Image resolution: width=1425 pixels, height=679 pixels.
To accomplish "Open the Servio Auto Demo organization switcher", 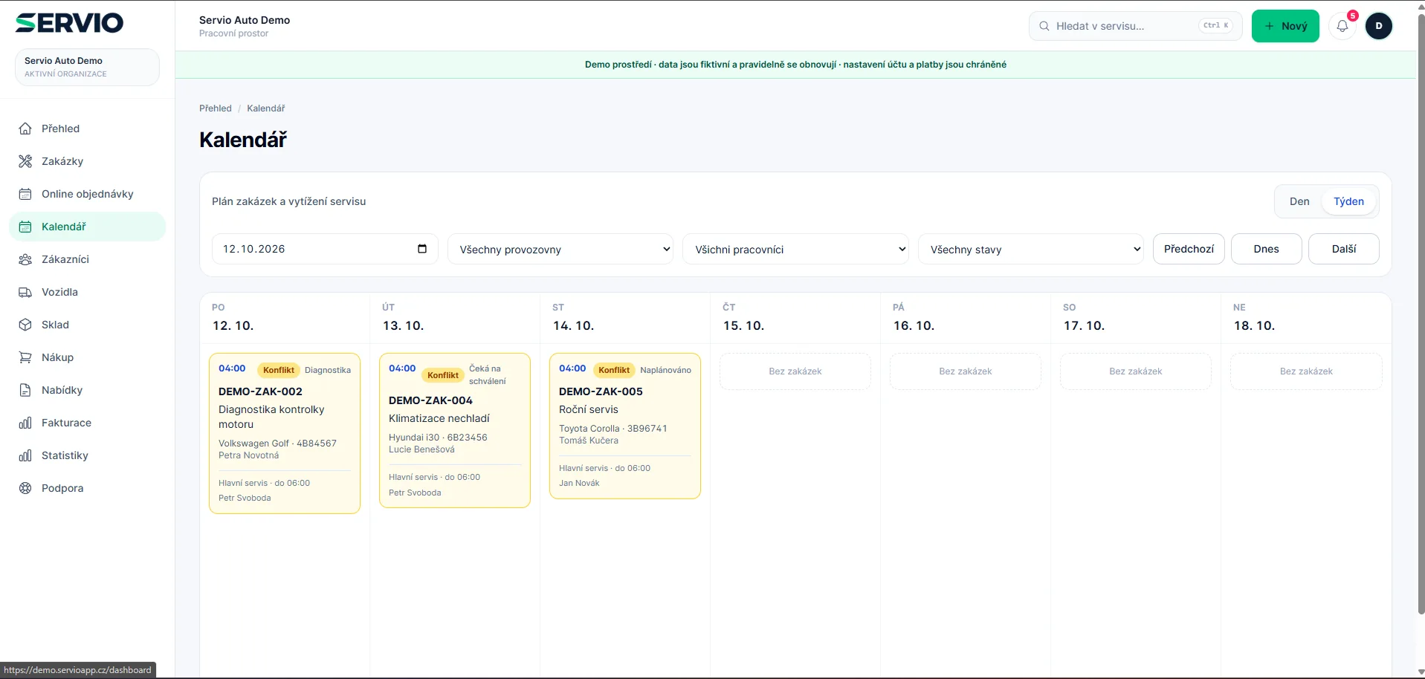I will click(x=87, y=67).
